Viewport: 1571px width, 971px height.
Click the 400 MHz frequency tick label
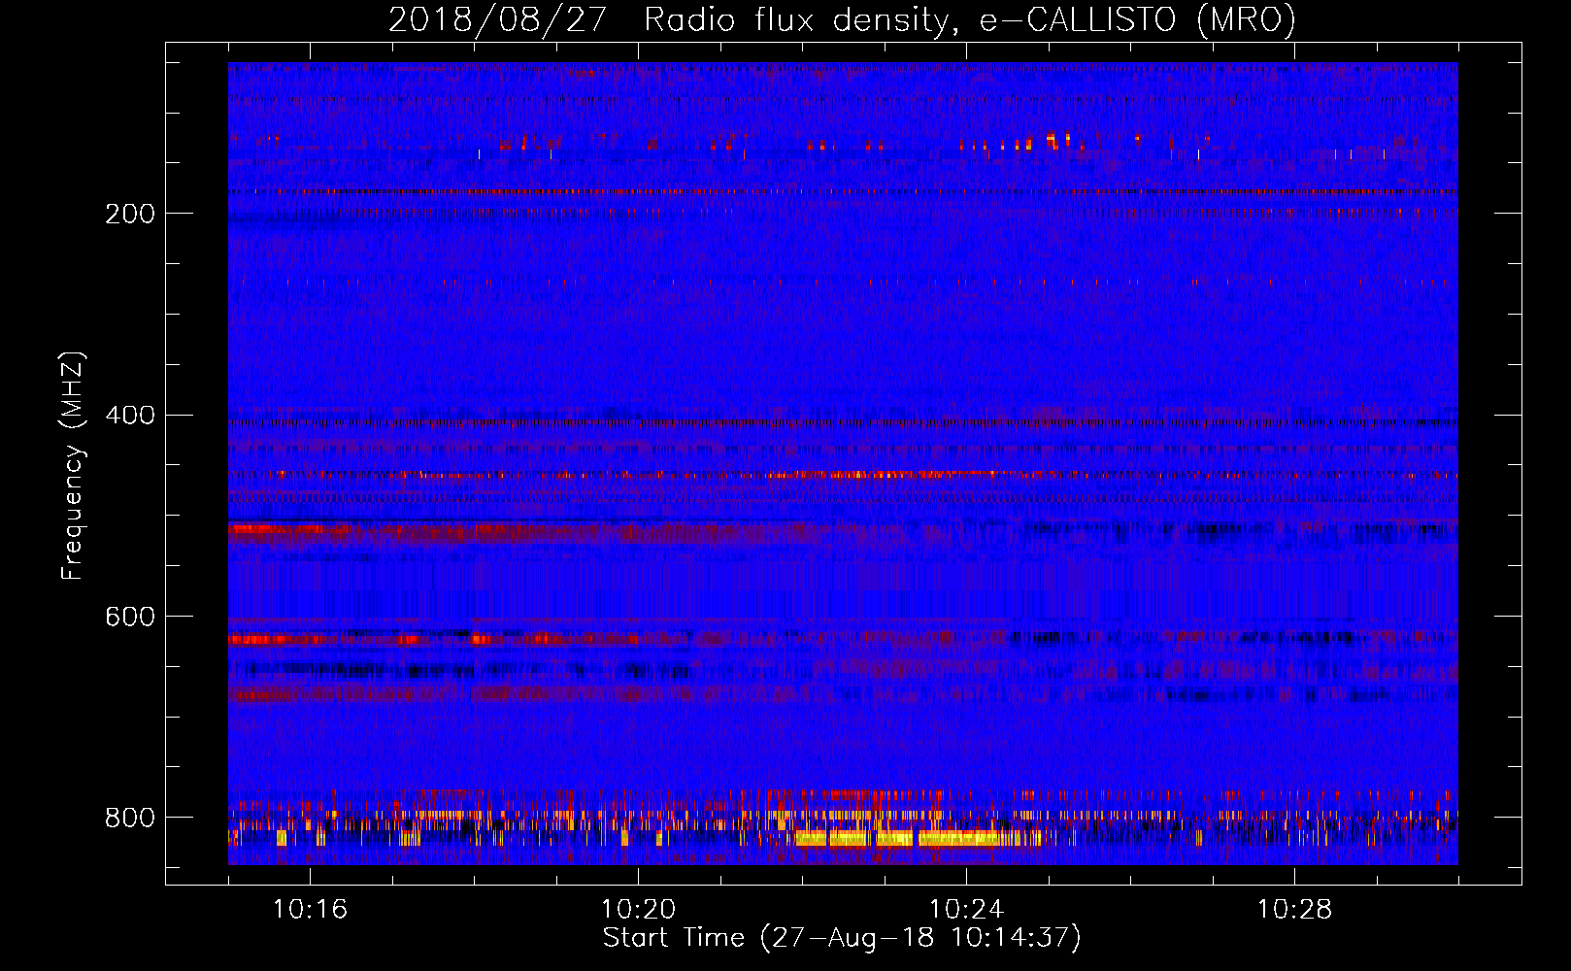130,416
